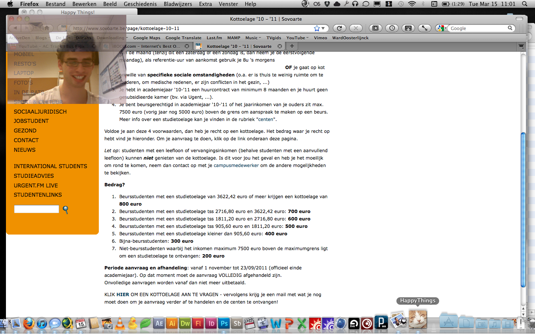This screenshot has width=535, height=334.
Task: Click the stop loading X toolbar button
Action: [x=356, y=28]
